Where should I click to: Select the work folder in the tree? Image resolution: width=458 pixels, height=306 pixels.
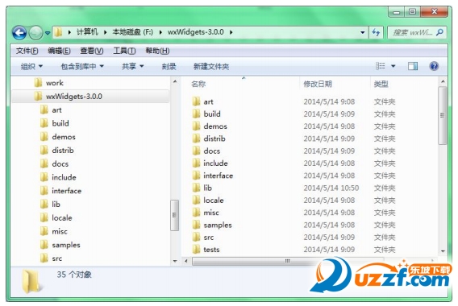pyautogui.click(x=54, y=83)
